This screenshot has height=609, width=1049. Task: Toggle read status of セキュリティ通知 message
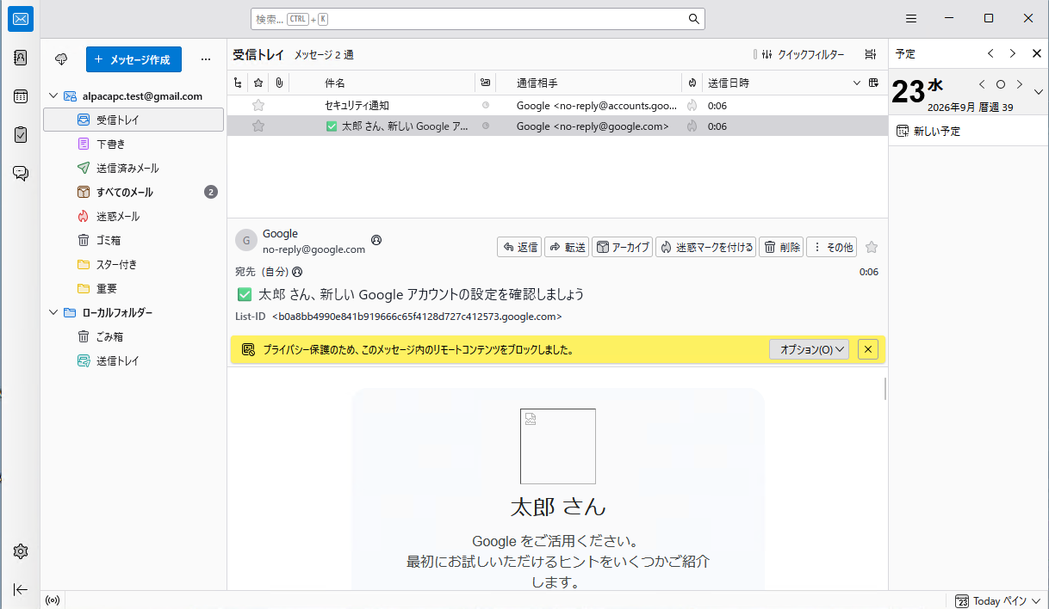pyautogui.click(x=486, y=106)
